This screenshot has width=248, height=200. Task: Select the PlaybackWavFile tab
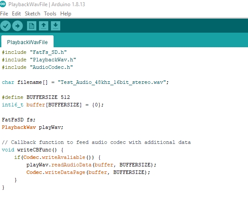click(27, 42)
